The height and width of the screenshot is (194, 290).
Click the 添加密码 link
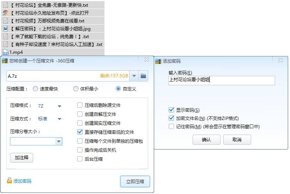[x=22, y=181]
